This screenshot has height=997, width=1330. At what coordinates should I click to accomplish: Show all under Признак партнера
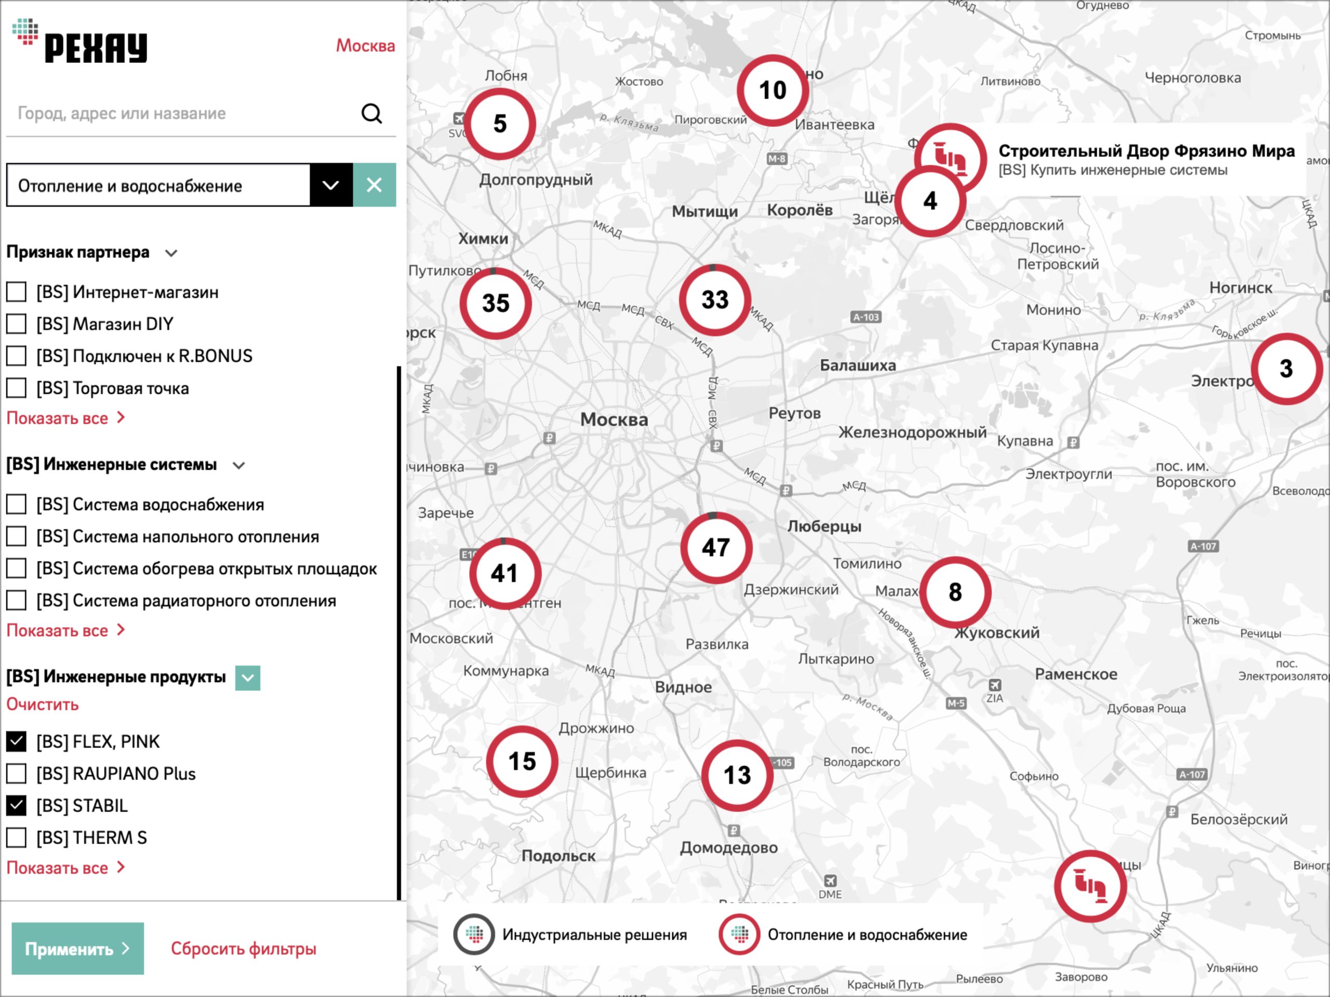tap(66, 417)
